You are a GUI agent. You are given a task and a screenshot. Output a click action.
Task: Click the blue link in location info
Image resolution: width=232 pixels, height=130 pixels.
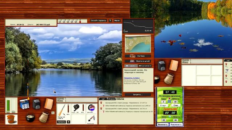click(x=132, y=78)
